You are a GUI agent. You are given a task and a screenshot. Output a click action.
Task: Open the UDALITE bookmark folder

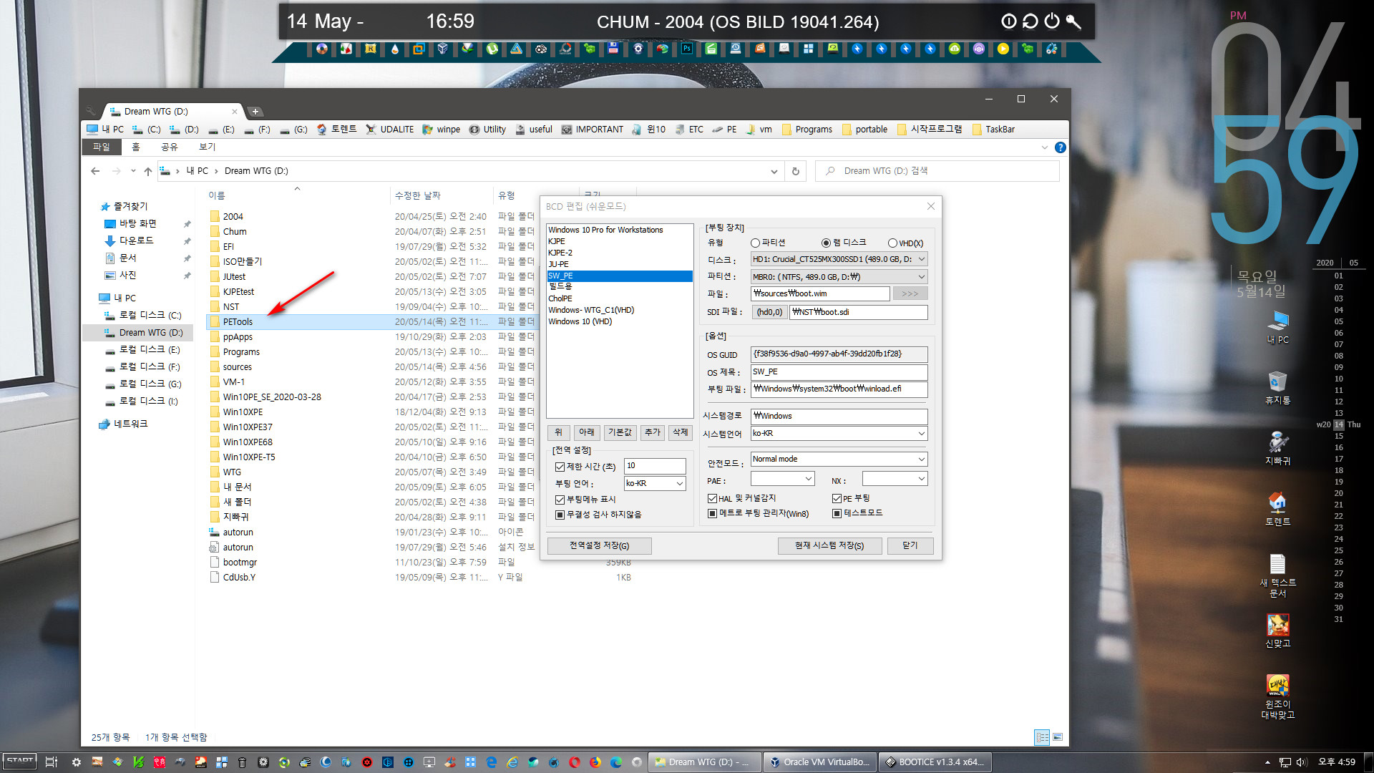[389, 130]
